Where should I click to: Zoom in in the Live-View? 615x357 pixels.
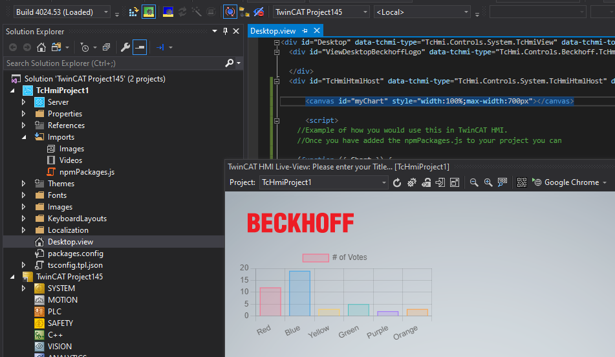pos(488,182)
